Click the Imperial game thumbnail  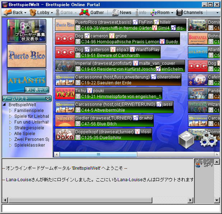pyautogui.click(x=65, y=66)
